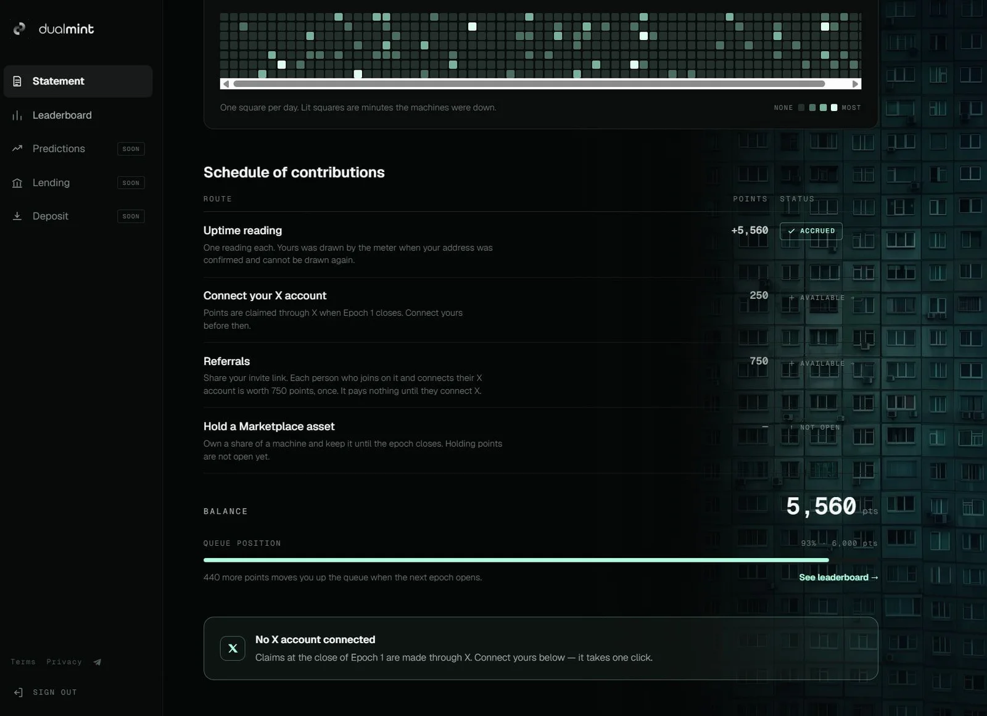Click the Predictions trend-line icon
This screenshot has width=987, height=716.
pyautogui.click(x=17, y=149)
